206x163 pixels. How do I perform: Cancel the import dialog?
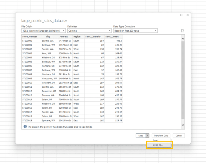tap(179, 136)
